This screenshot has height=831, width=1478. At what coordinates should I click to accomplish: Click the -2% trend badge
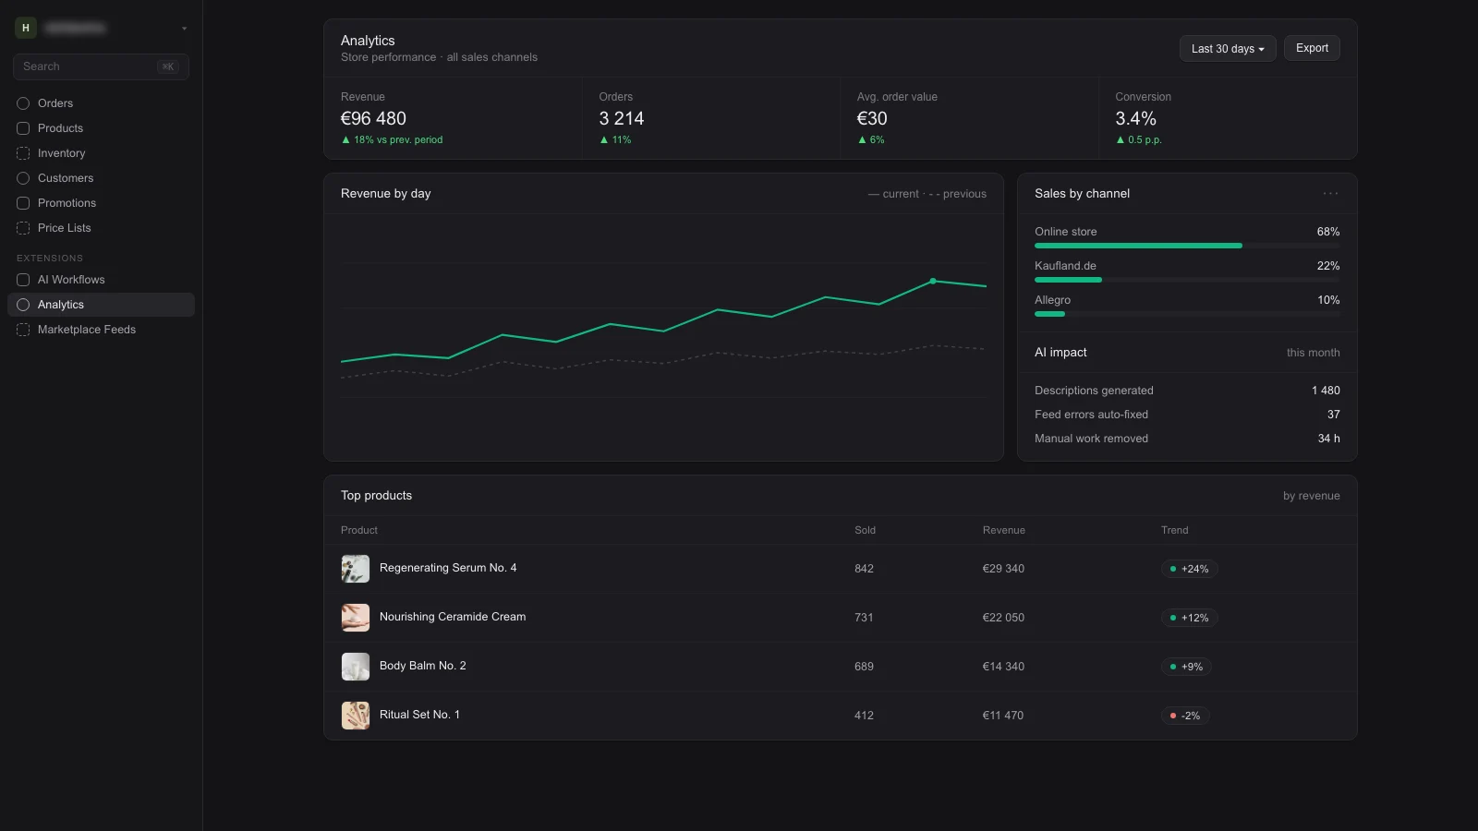click(1185, 716)
